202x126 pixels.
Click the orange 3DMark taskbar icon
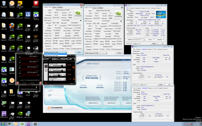tap(16, 124)
